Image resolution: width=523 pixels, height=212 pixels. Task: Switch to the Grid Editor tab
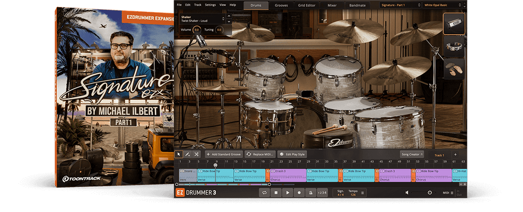[x=307, y=5]
